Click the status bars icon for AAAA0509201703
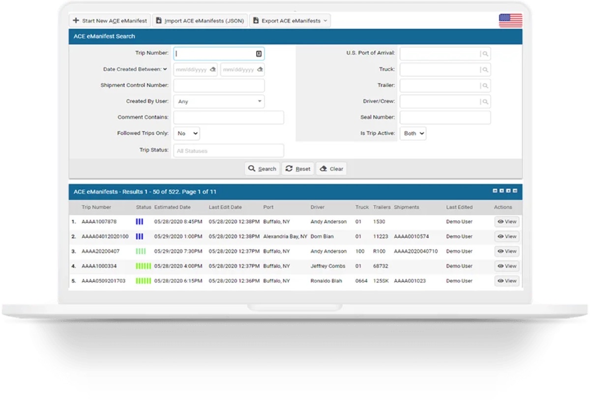This screenshot has width=590, height=405. click(x=144, y=281)
